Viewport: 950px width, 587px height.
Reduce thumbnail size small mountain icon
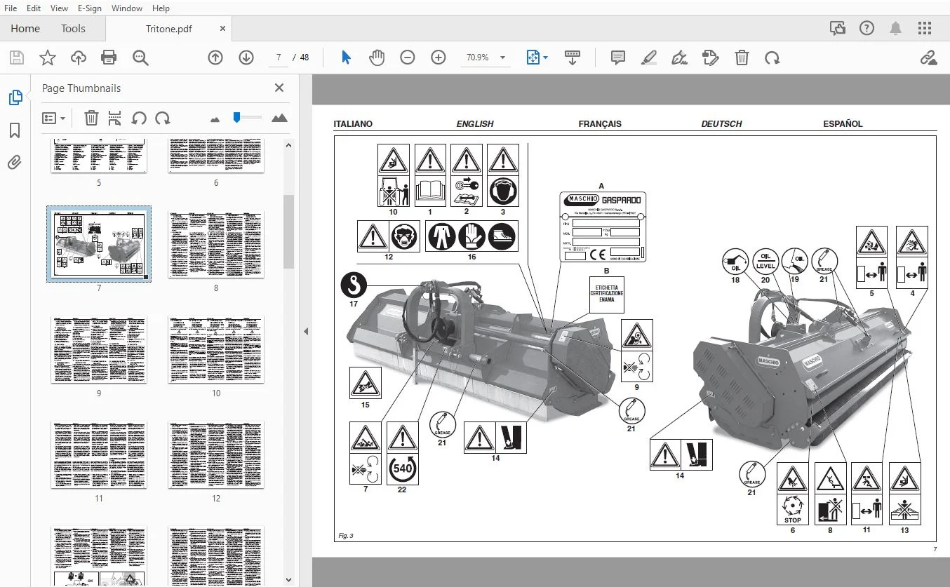[215, 119]
